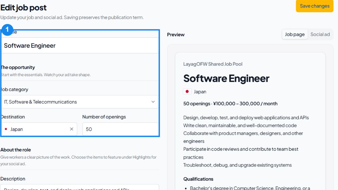The image size is (338, 190).
Task: Switch to the Social ad preview tab
Action: (320, 34)
